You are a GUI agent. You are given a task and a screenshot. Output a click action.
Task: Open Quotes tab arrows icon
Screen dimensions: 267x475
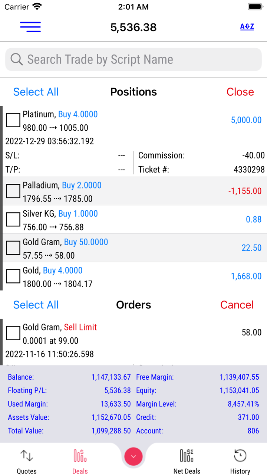click(27, 455)
